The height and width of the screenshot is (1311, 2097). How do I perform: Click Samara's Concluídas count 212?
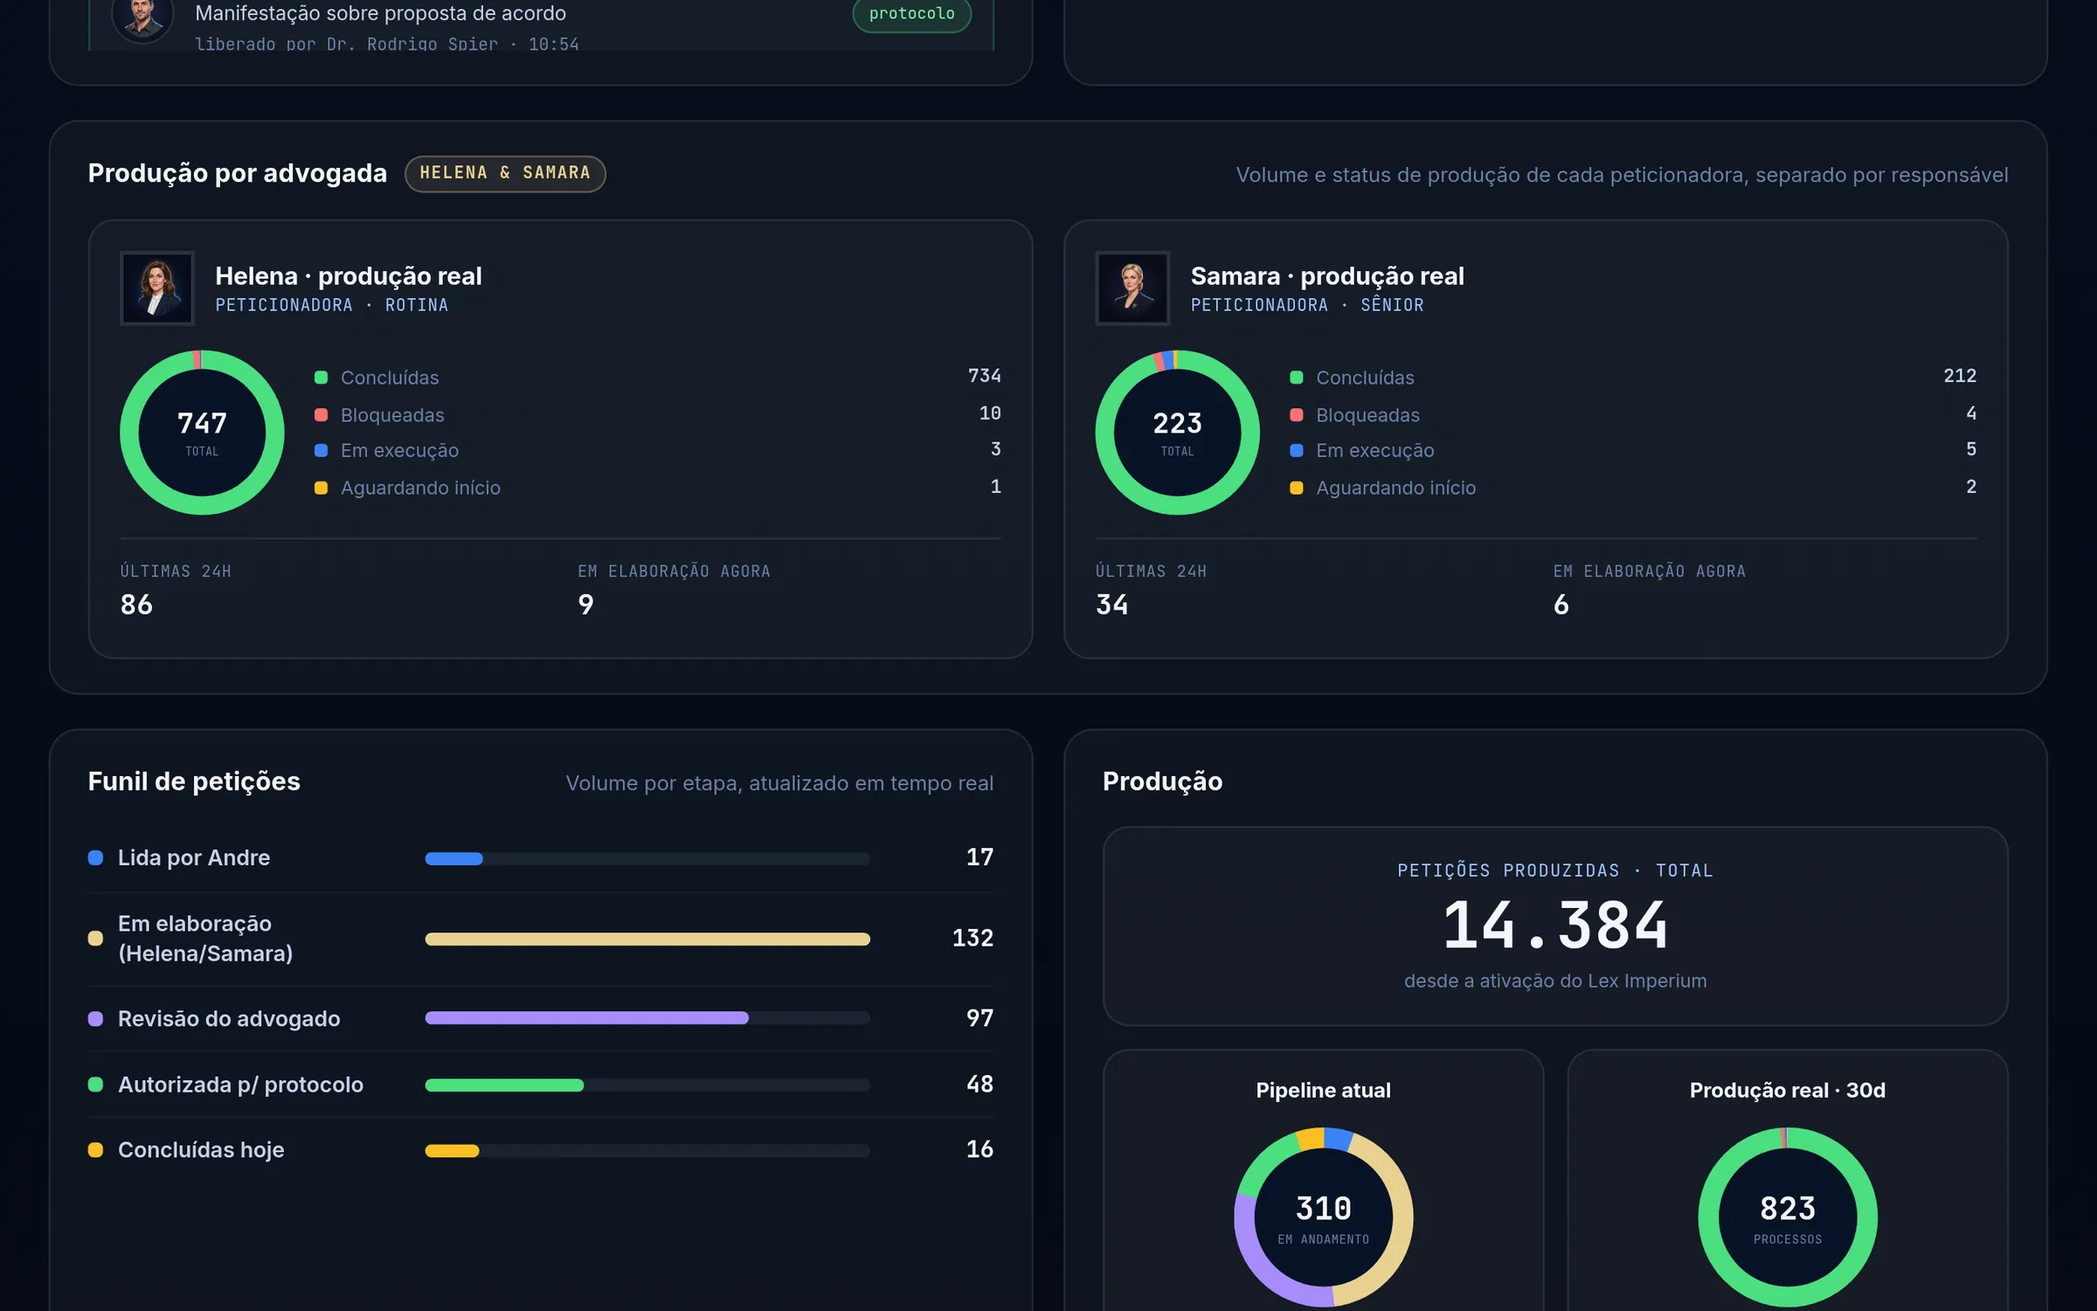coord(1960,376)
